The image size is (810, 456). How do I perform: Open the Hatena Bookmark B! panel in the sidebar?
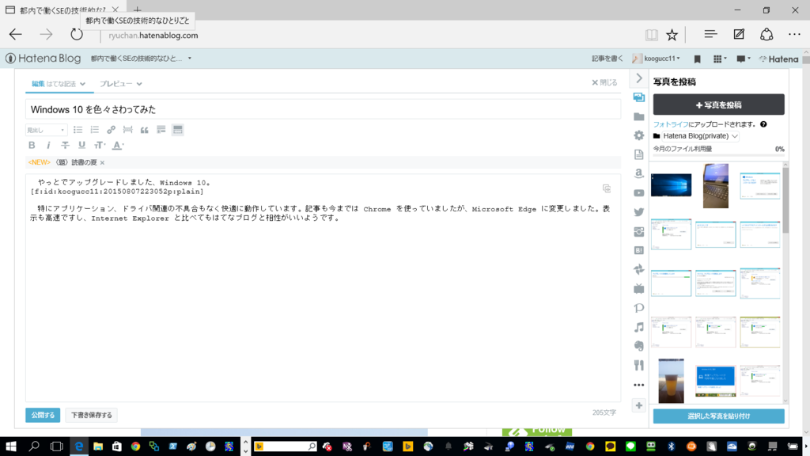(638, 252)
